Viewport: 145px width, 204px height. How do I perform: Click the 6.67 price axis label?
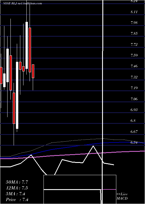[134, 132]
